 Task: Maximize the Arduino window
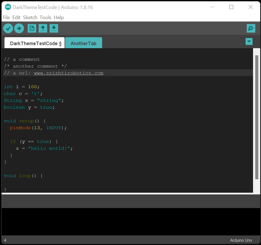[x=231, y=7]
